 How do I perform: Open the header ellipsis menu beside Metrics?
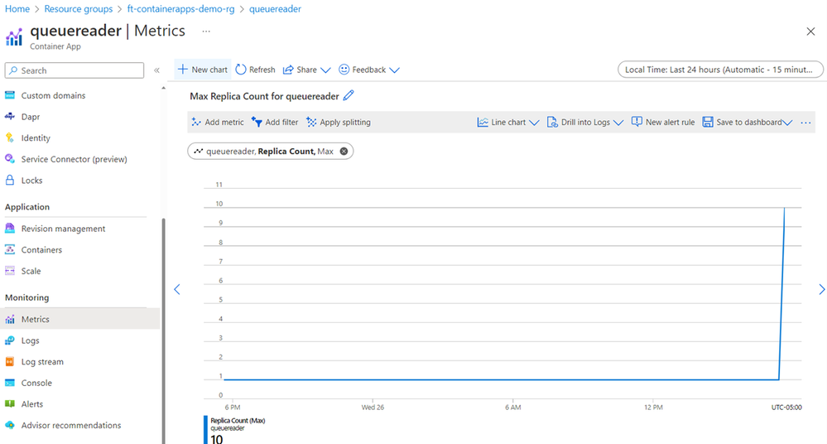point(206,31)
